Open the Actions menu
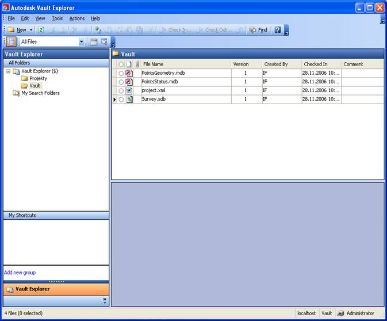 click(76, 18)
